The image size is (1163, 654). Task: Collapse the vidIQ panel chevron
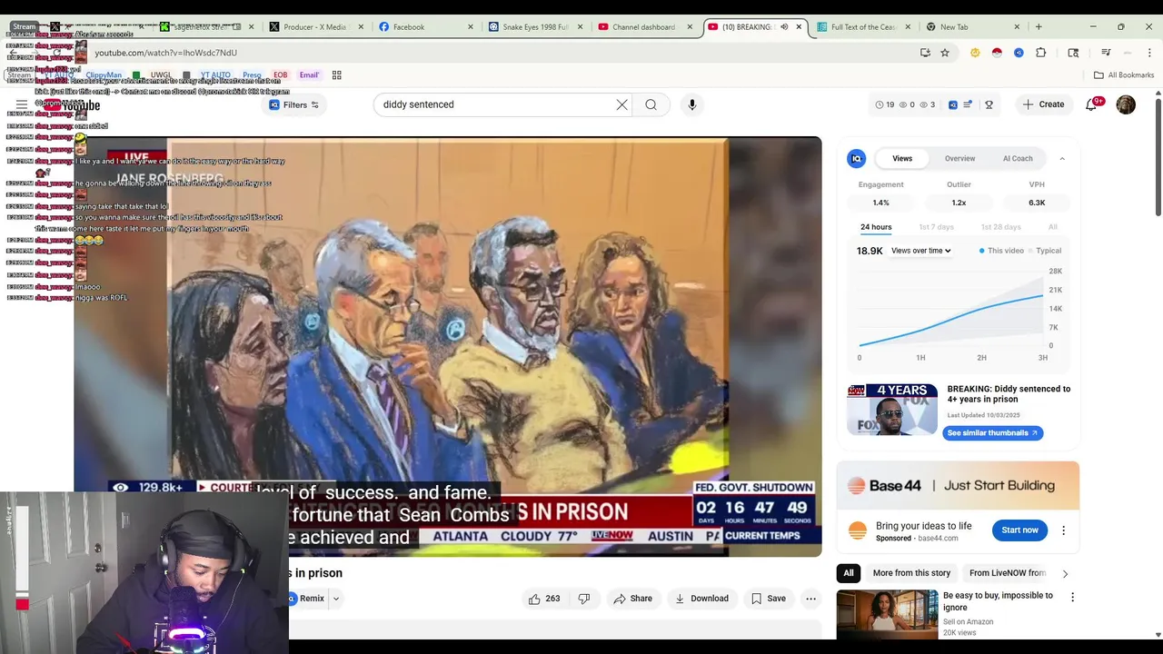1062,159
